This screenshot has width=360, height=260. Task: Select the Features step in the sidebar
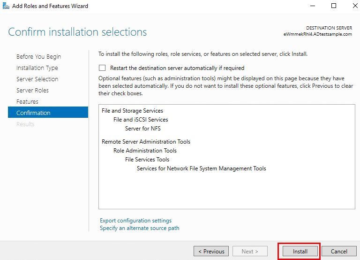[27, 102]
